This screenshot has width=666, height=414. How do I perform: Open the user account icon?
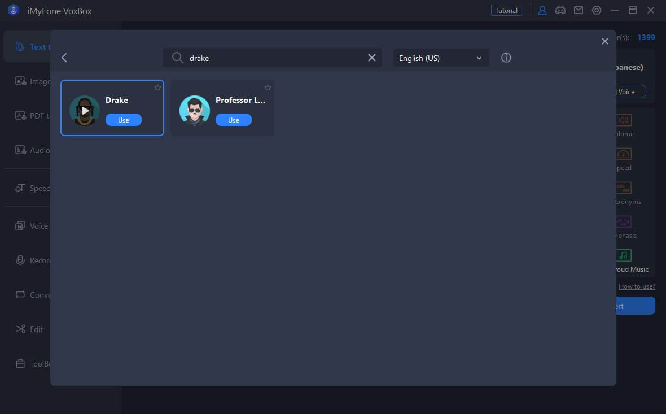click(x=542, y=10)
